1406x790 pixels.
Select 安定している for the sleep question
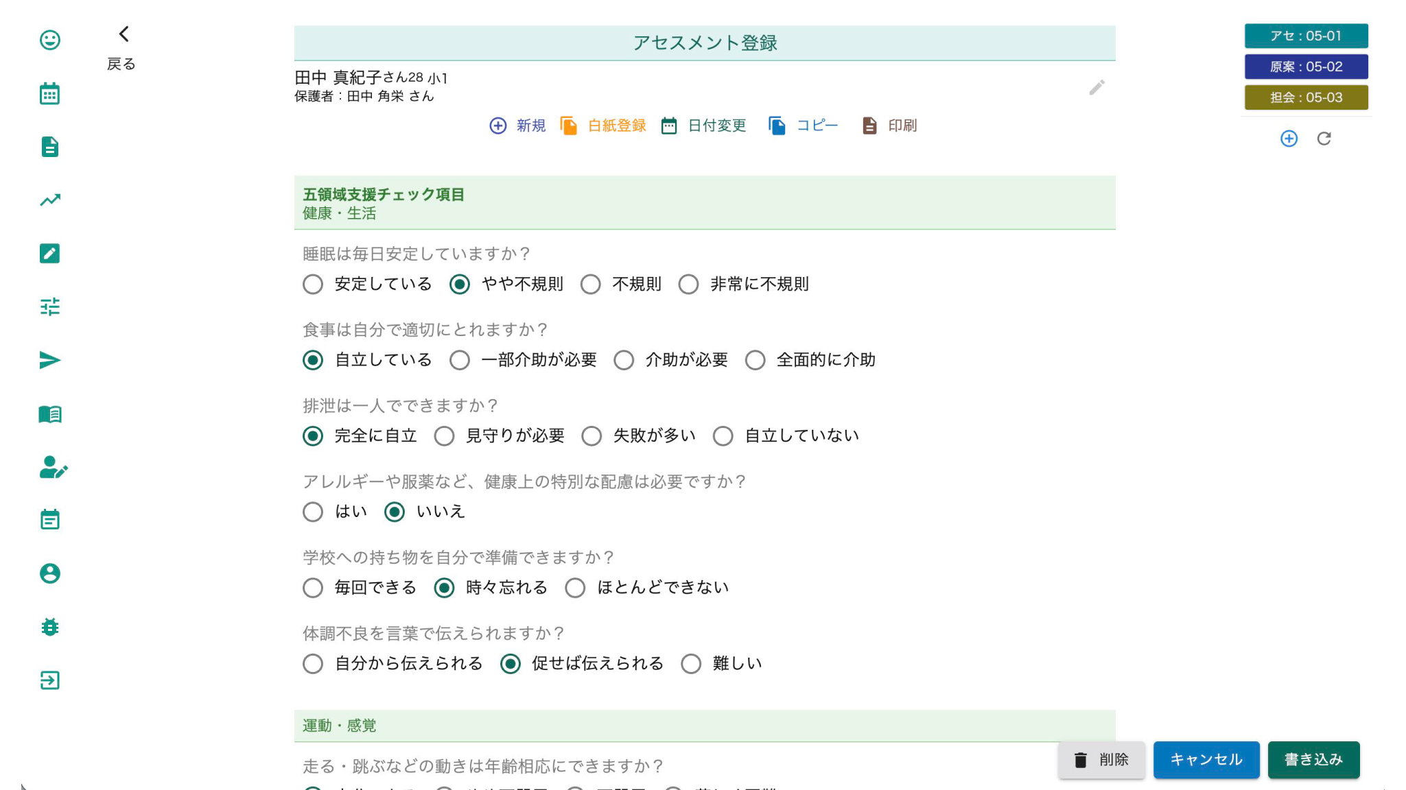[x=313, y=284]
